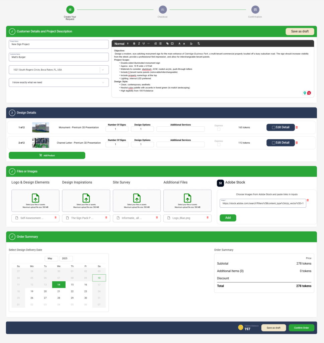Toggle bold formatting in the description editor

(x=134, y=44)
